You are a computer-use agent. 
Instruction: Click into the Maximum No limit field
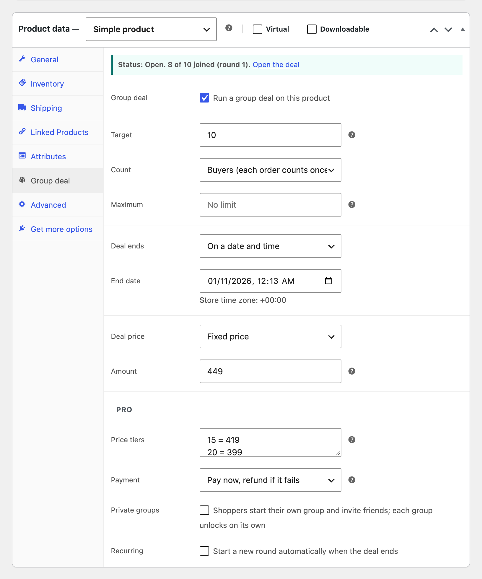point(271,205)
